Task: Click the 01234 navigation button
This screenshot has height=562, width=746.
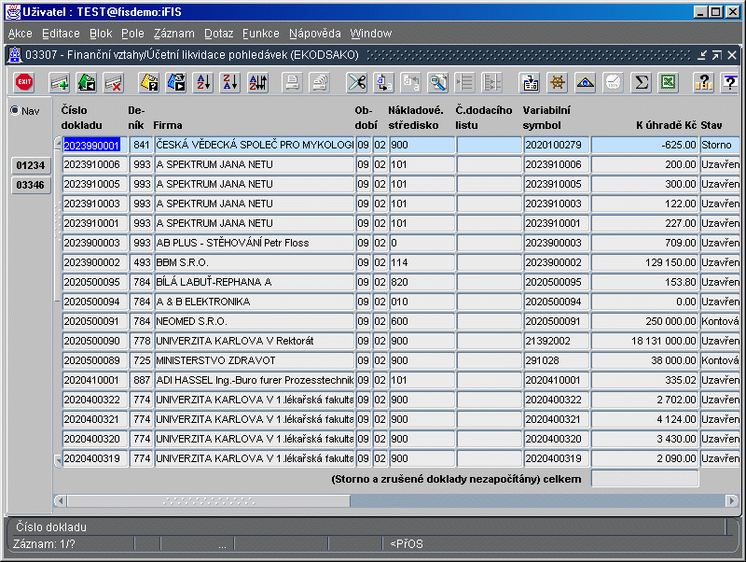Action: 31,165
